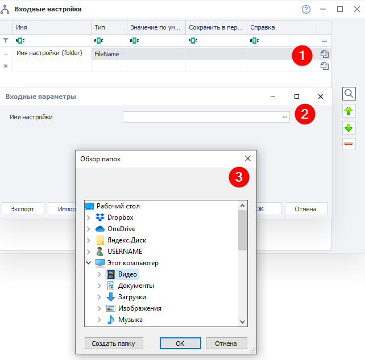
Task: Click the Создать папку button
Action: coord(114,344)
